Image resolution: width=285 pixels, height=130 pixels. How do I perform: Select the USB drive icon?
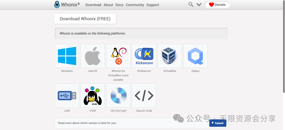click(67, 96)
